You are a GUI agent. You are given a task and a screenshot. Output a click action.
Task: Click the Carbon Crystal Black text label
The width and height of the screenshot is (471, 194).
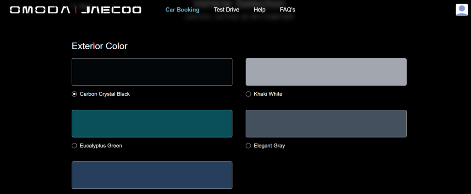105,94
